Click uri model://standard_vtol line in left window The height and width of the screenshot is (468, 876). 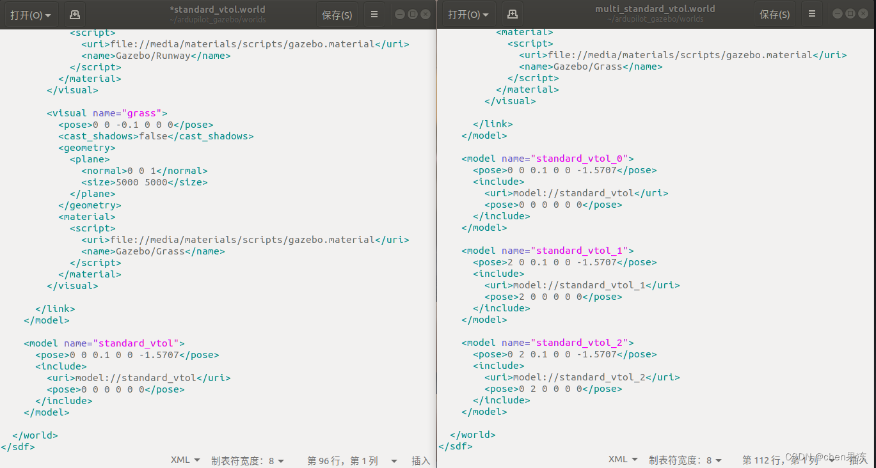tap(139, 378)
